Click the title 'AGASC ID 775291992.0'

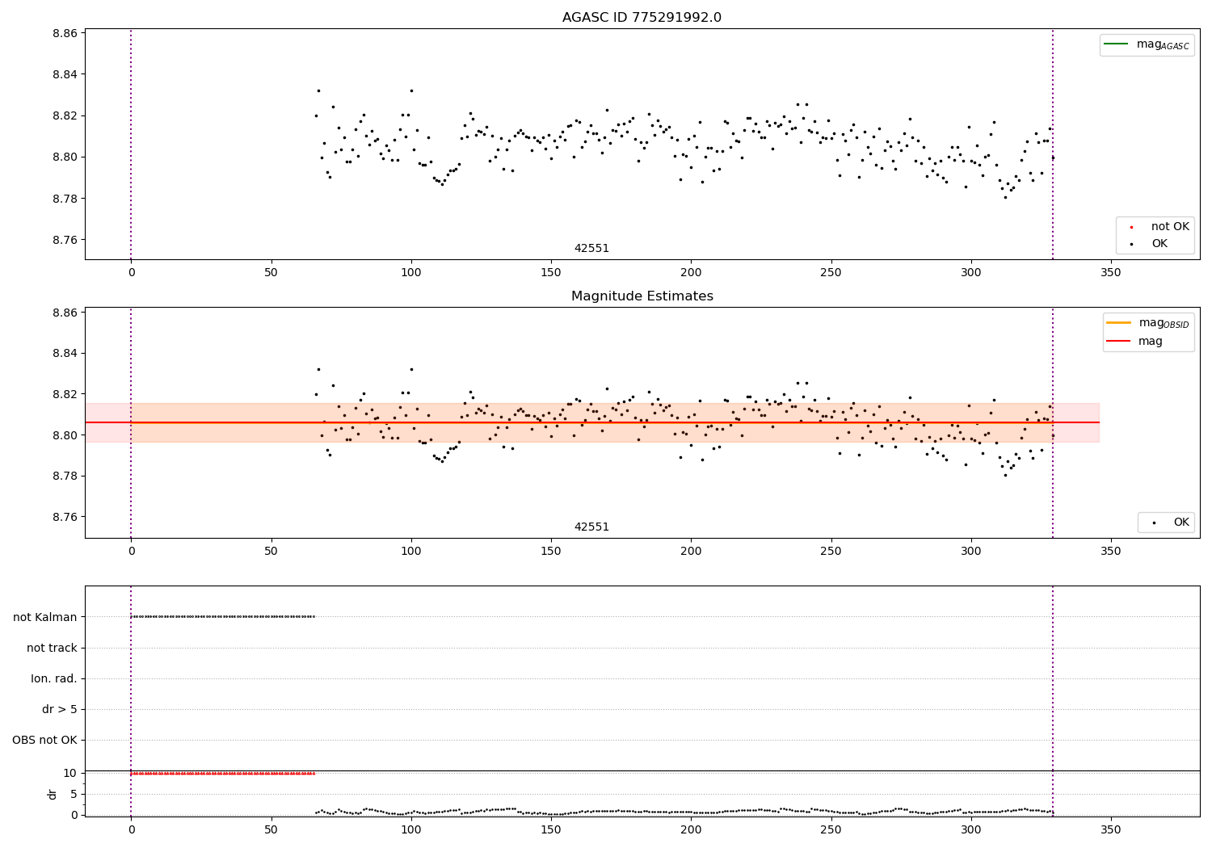[642, 18]
